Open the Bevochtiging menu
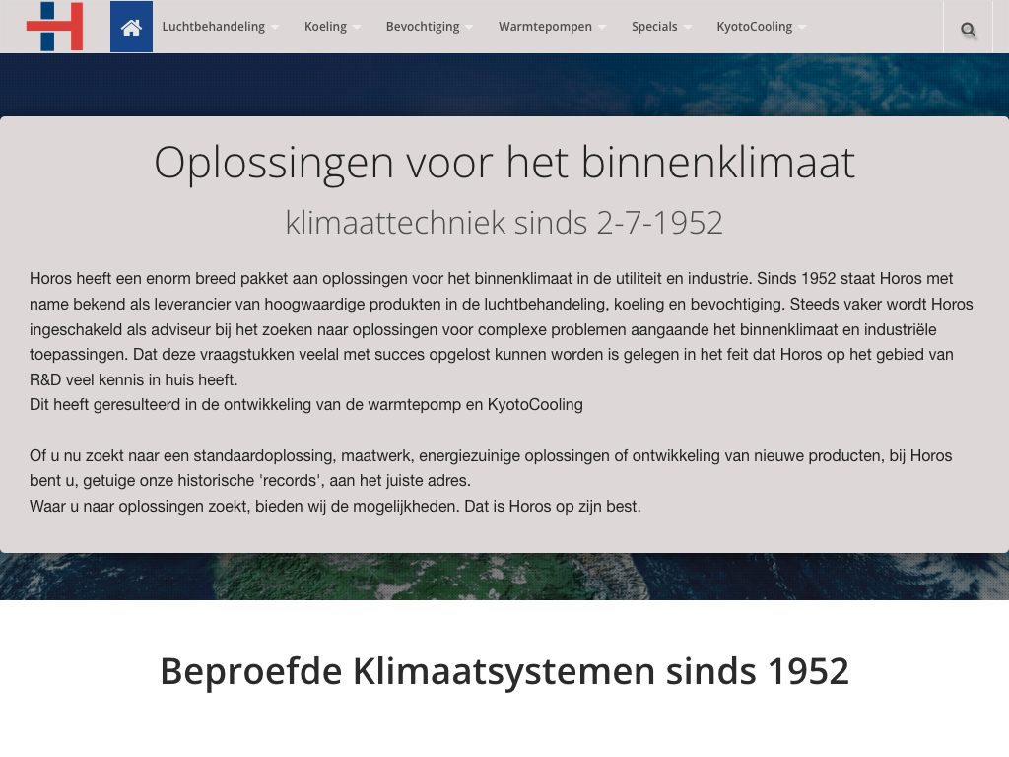Image resolution: width=1009 pixels, height=757 pixels. [422, 27]
